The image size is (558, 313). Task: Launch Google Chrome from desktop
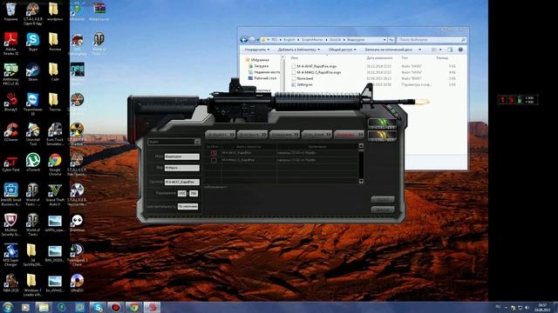click(x=55, y=164)
